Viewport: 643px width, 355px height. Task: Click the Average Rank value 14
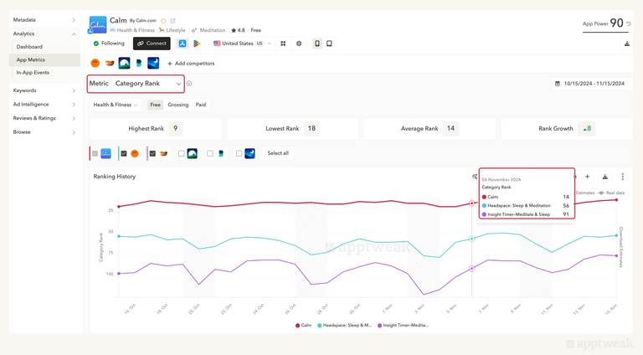450,129
